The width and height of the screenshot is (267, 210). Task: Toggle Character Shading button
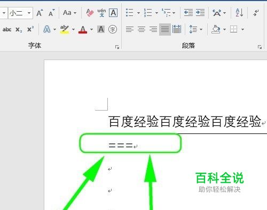(x=101, y=29)
